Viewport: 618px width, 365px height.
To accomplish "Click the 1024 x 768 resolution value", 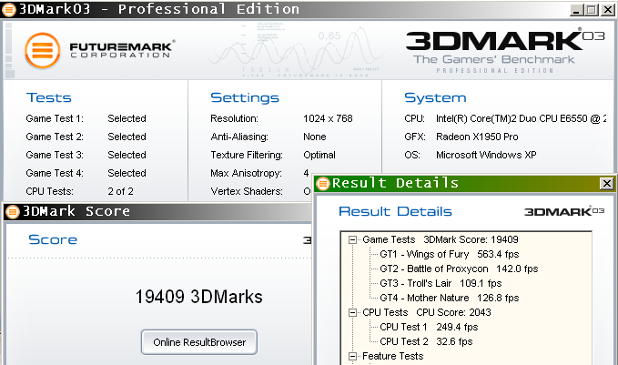I will 328,118.
